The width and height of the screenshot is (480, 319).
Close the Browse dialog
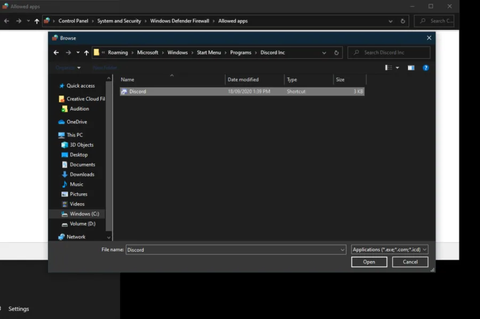coord(429,38)
